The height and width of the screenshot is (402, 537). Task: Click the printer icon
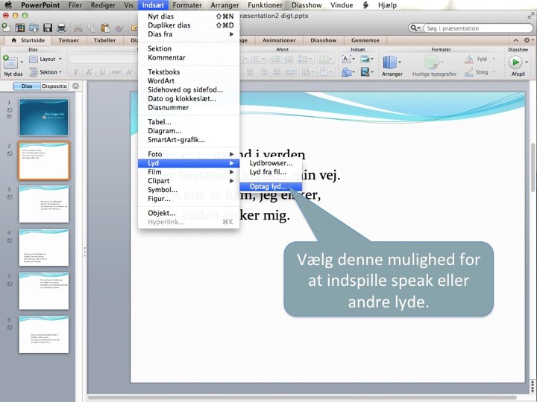pos(61,28)
